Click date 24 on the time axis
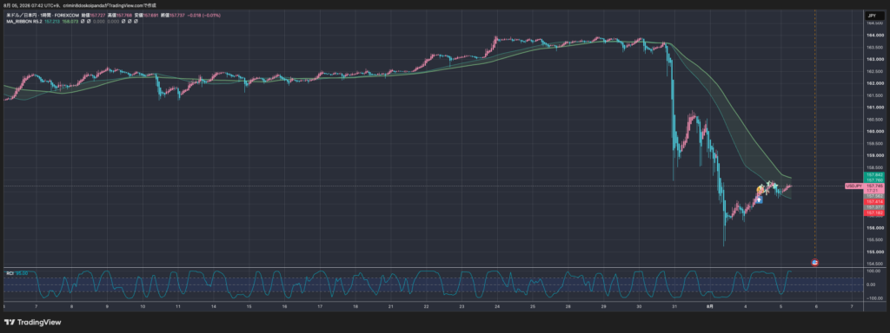Screen dimensions: 890x333 [x=497, y=306]
